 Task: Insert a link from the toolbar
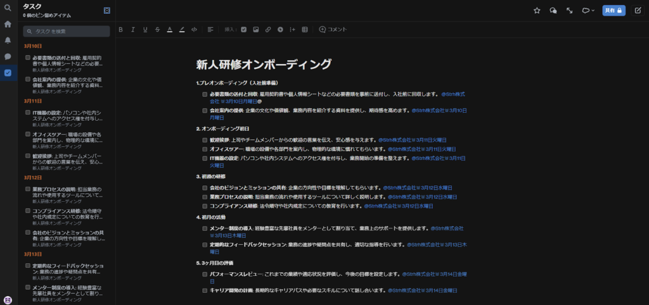tap(268, 29)
